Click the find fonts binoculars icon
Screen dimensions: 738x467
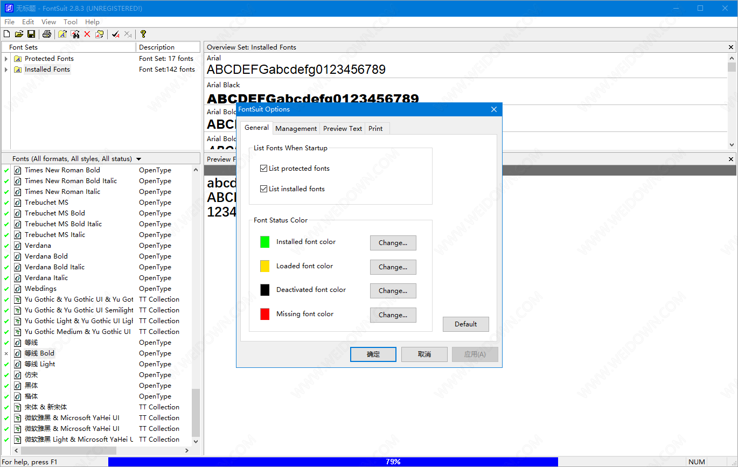[x=75, y=34]
